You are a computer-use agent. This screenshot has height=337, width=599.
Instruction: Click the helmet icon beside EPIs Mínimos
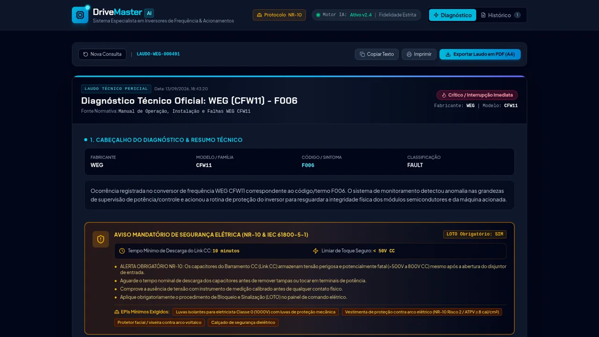point(117,312)
